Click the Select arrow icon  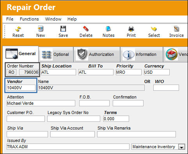tap(154, 29)
